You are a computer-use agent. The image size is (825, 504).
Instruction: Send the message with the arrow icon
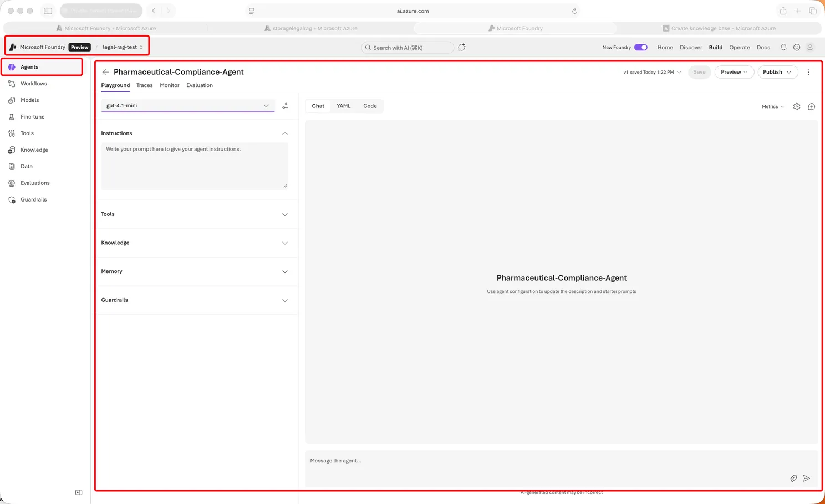pos(807,479)
